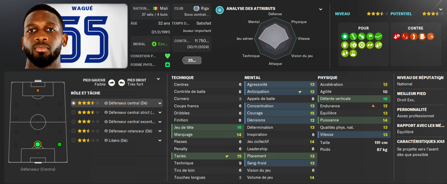
Task: Click the document checkmark icon under Contre
Action: 431,36
